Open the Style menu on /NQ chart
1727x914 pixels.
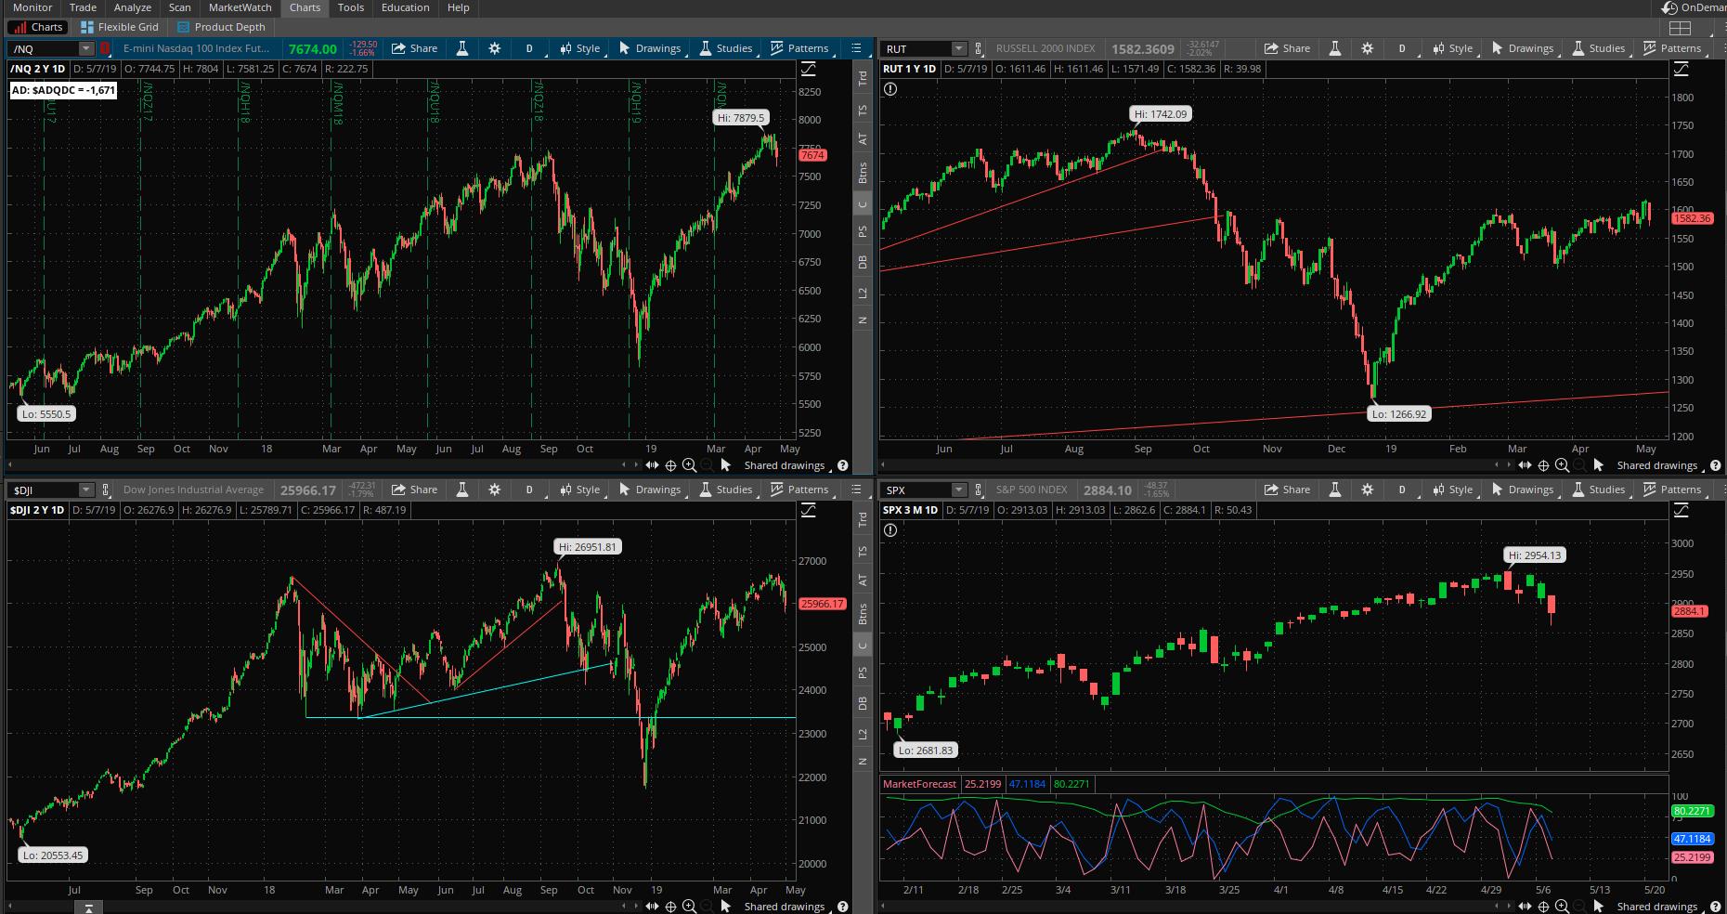579,48
